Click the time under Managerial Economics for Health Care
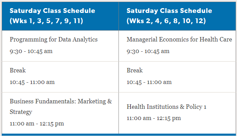Screen dimensions: 237x136 [x=148, y=51]
